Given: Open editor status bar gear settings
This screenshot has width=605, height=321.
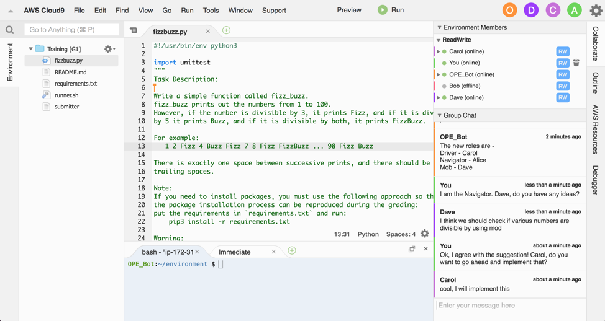Looking at the screenshot, I should (x=424, y=234).
